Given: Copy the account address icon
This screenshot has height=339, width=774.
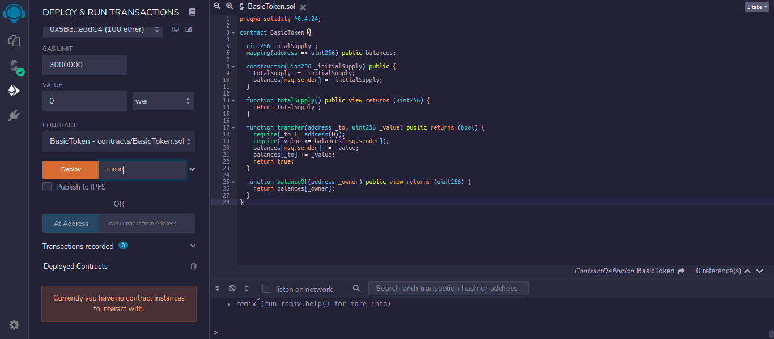Looking at the screenshot, I should [176, 29].
